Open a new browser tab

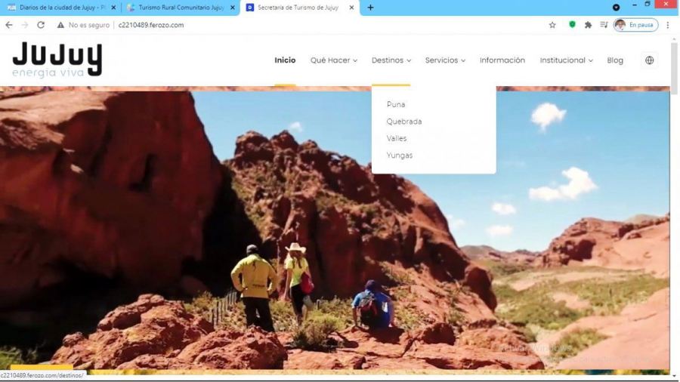coord(370,8)
